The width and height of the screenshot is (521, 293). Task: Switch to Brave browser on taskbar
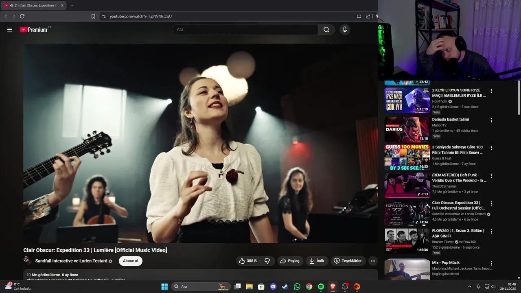click(x=333, y=286)
